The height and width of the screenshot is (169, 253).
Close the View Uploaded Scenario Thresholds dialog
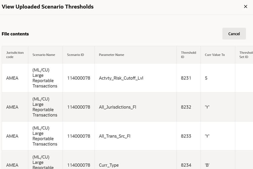(x=245, y=7)
